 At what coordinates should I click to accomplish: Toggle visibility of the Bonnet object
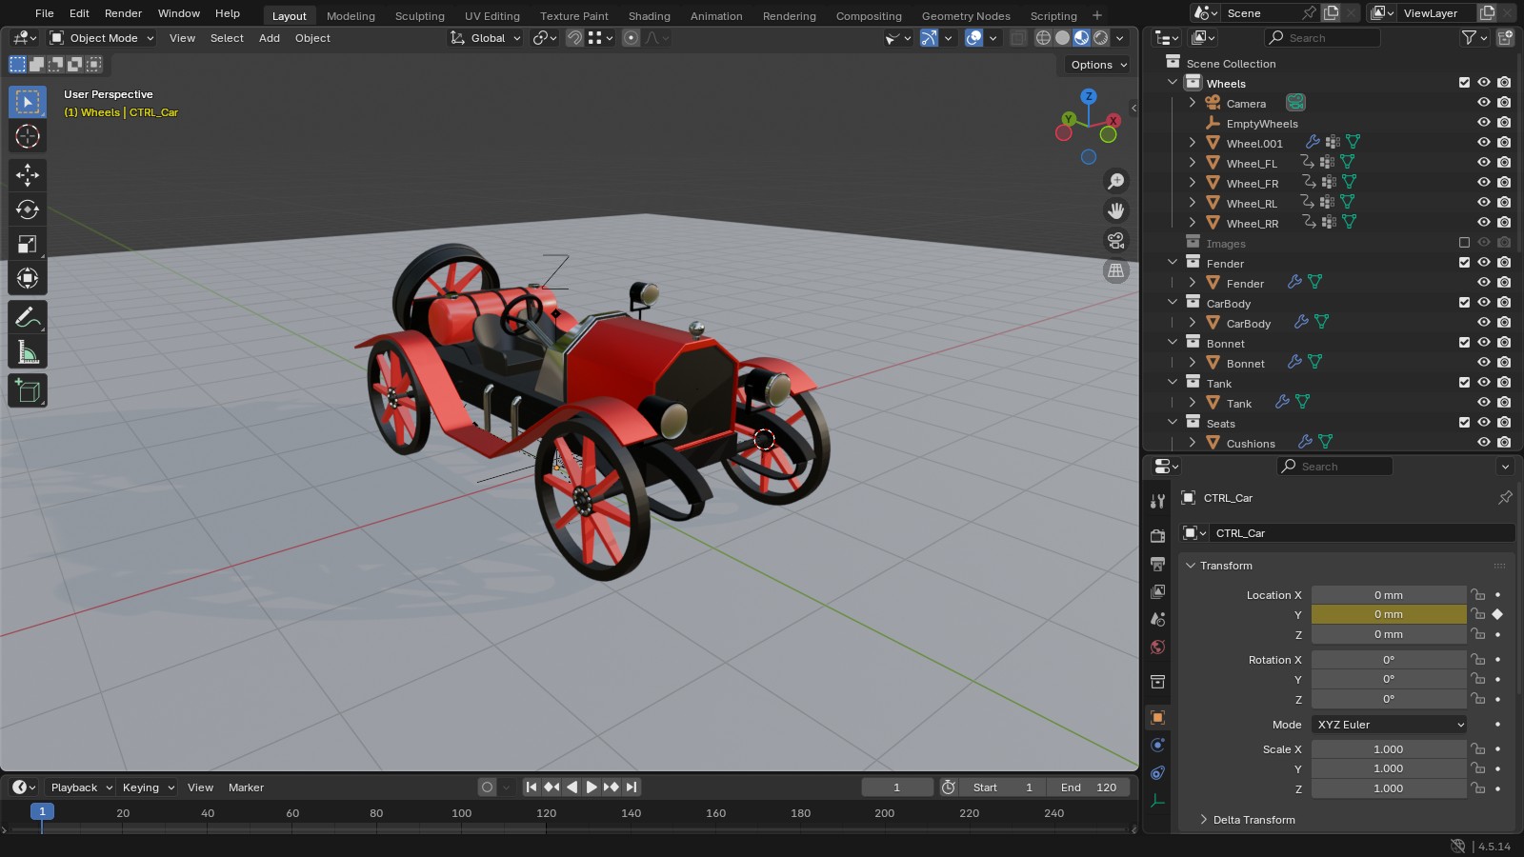(1483, 363)
